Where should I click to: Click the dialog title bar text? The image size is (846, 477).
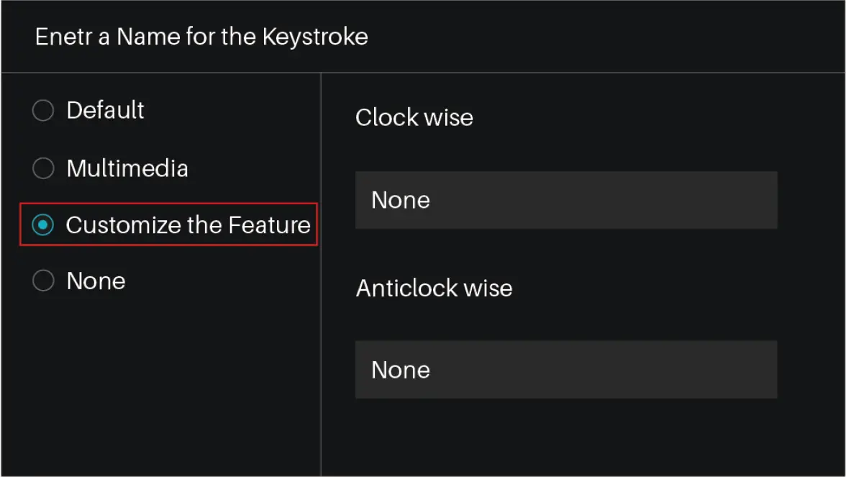201,37
